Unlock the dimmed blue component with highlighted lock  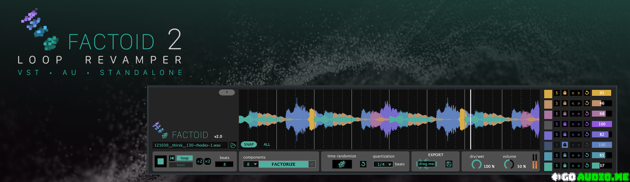pos(565,145)
